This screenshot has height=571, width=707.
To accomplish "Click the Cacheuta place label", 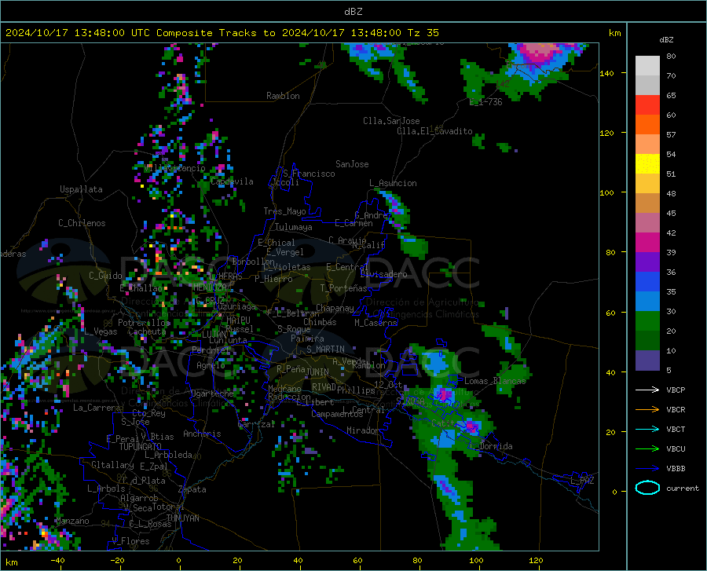I will coord(147,331).
